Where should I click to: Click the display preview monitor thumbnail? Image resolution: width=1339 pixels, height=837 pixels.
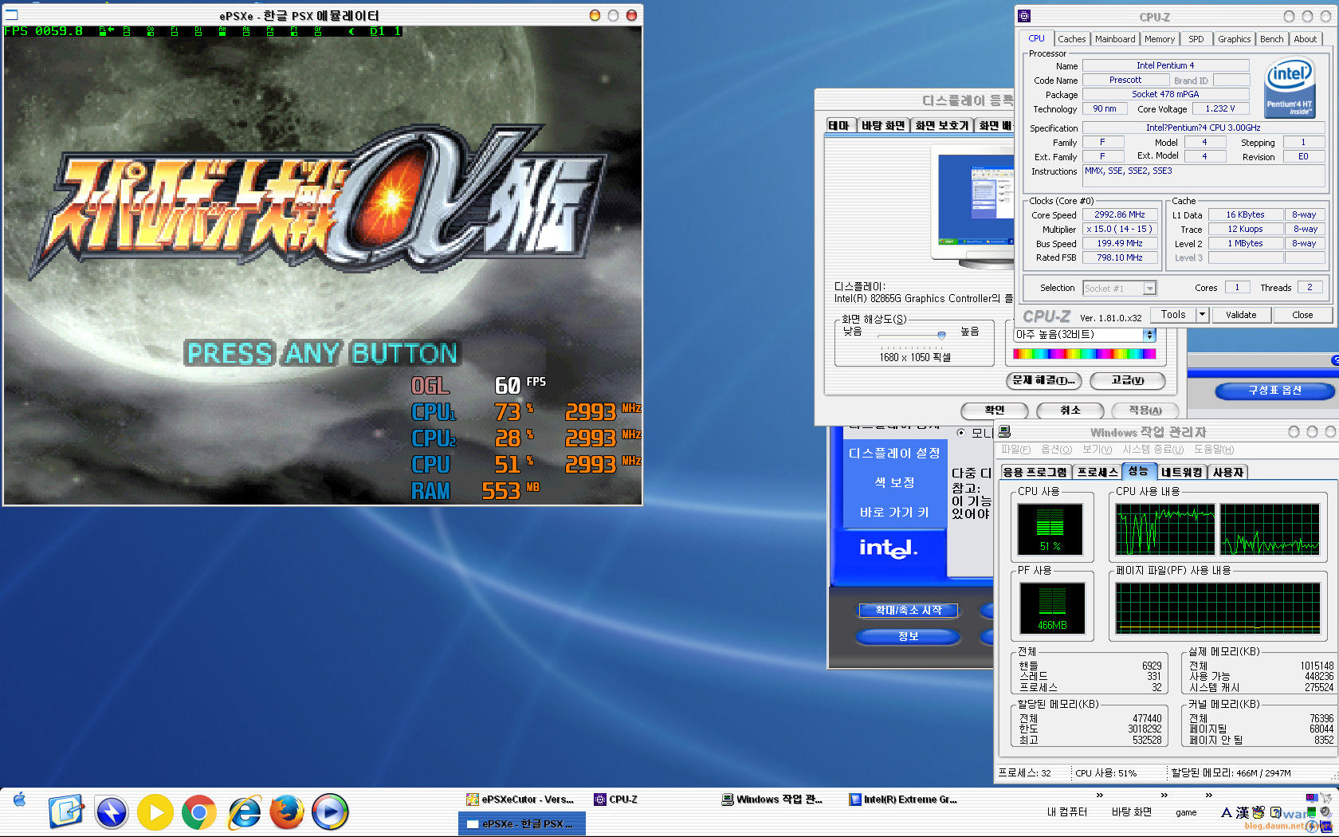pos(972,209)
